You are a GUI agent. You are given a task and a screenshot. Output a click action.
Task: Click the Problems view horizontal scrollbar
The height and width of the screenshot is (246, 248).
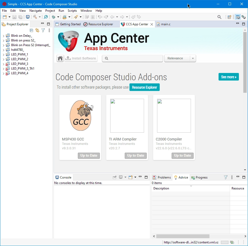[x=183, y=236]
